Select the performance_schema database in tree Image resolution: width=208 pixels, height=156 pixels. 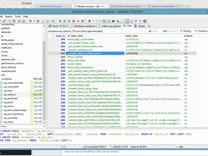(12, 63)
